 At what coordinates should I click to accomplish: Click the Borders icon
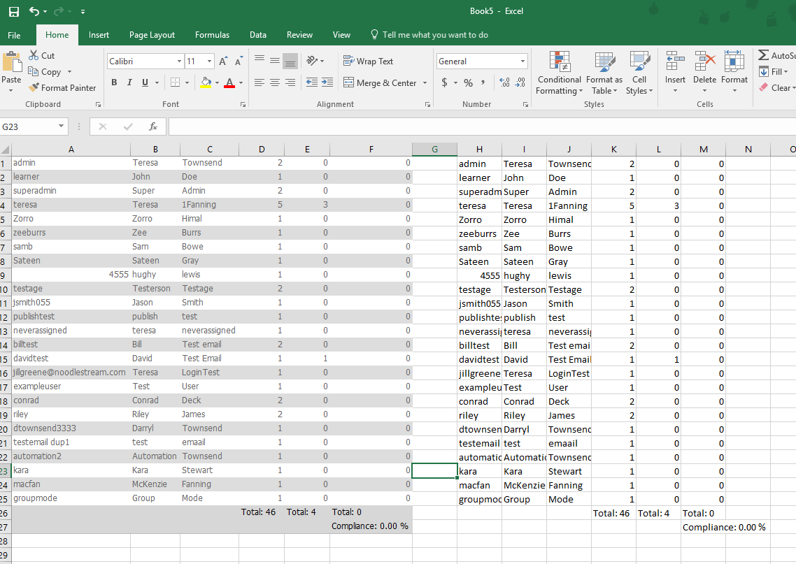[175, 82]
